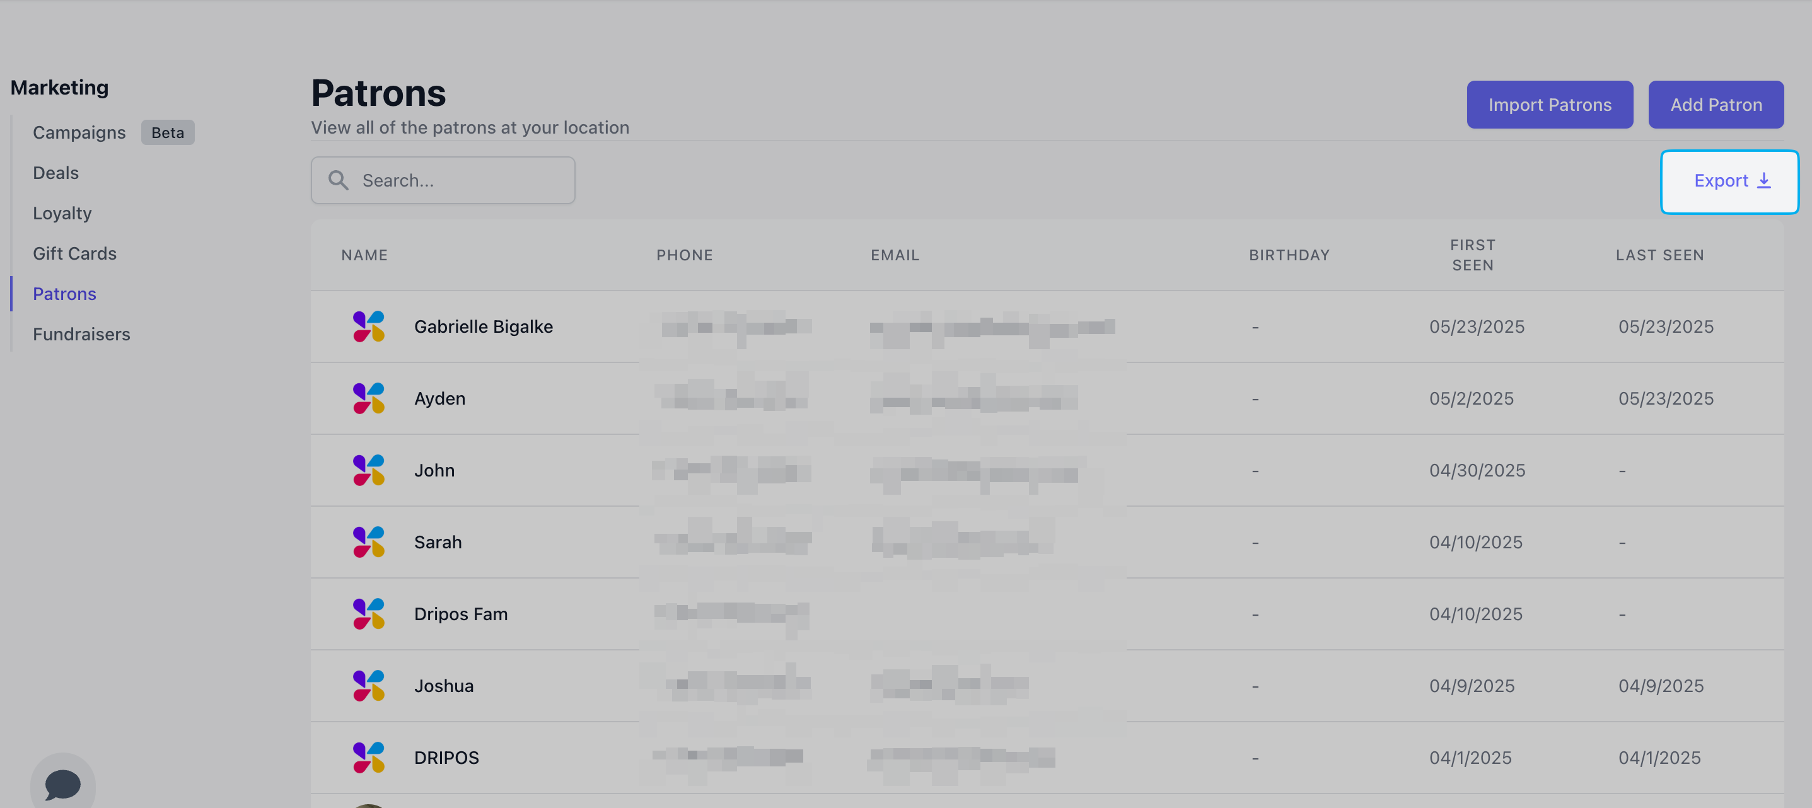This screenshot has height=808, width=1812.
Task: Export the patrons list
Action: (x=1729, y=182)
